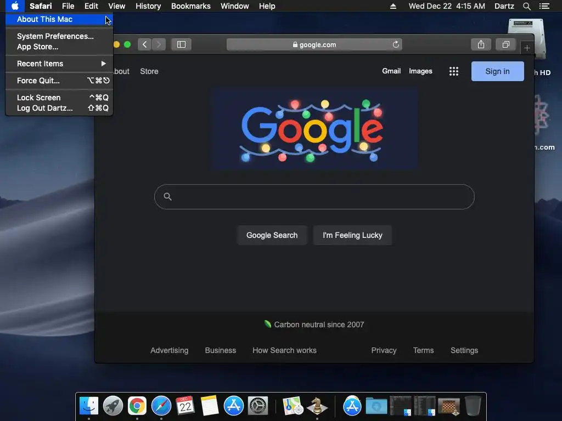Open Applications stack left of Downloads folder
562x421 pixels.
[352, 406]
